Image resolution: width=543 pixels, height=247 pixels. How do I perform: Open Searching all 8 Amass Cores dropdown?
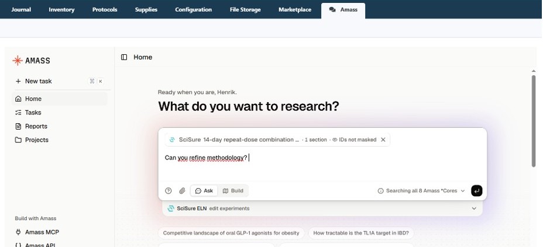(421, 191)
